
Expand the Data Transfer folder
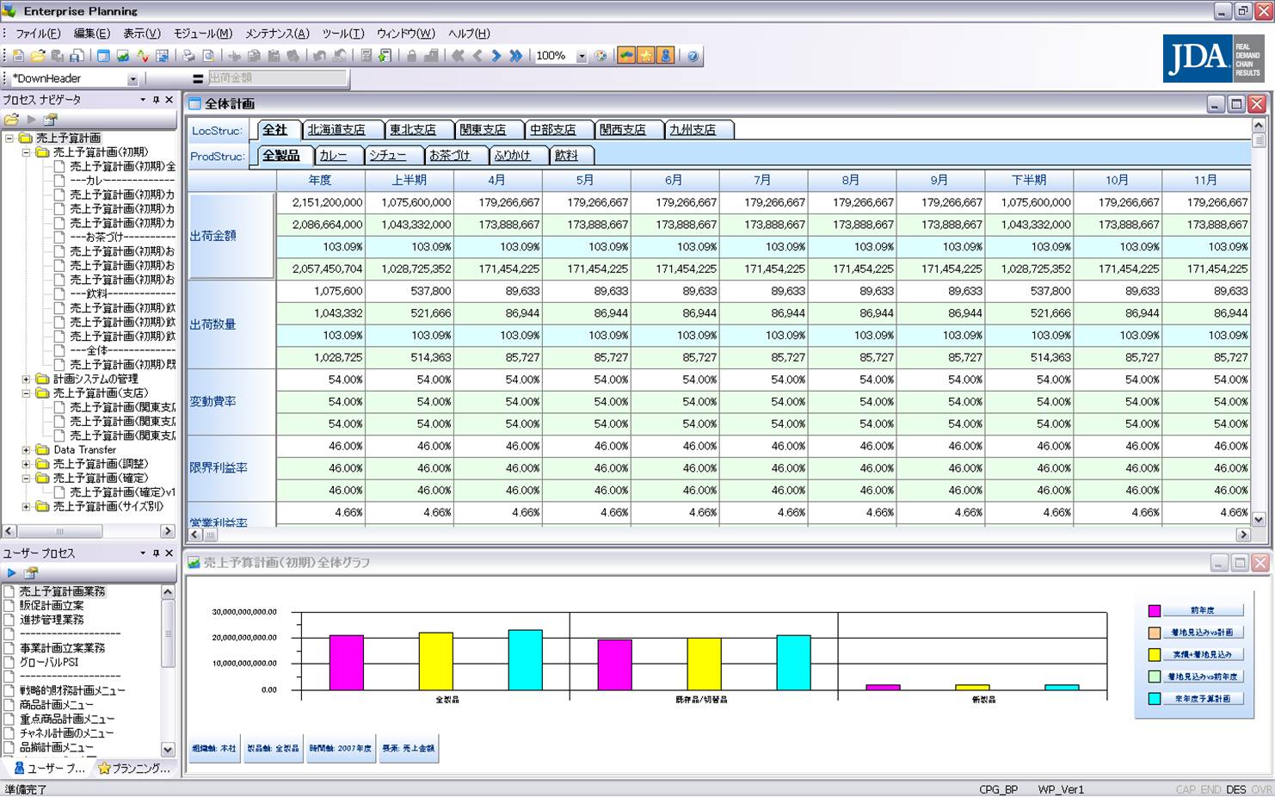pos(26,450)
